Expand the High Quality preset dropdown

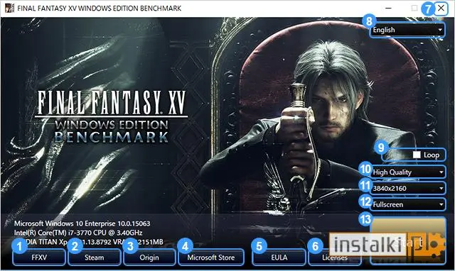tap(407, 172)
